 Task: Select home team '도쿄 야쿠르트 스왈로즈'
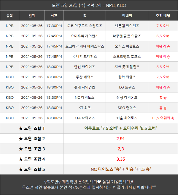[x=85, y=26]
